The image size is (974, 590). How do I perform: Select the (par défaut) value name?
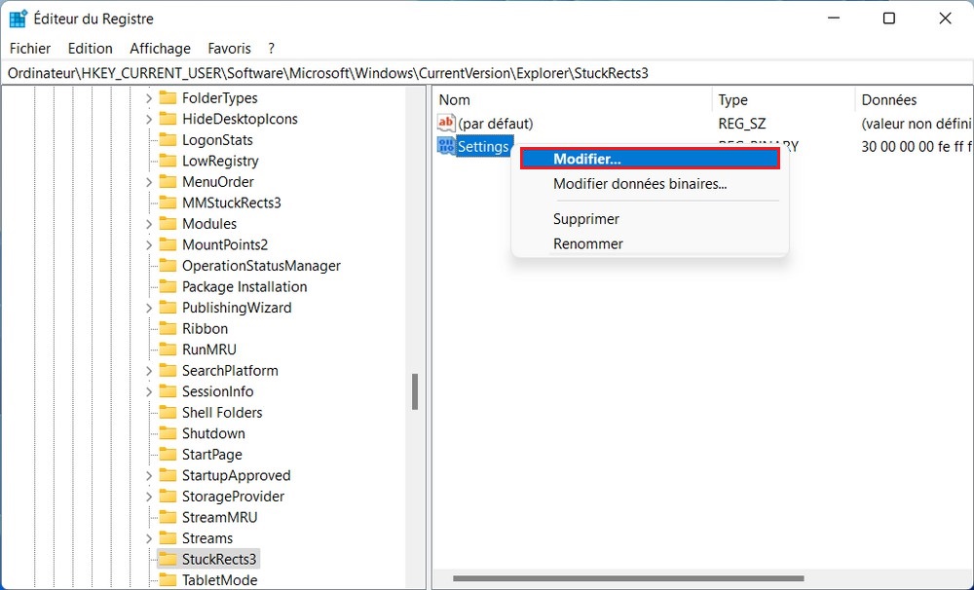click(x=495, y=124)
